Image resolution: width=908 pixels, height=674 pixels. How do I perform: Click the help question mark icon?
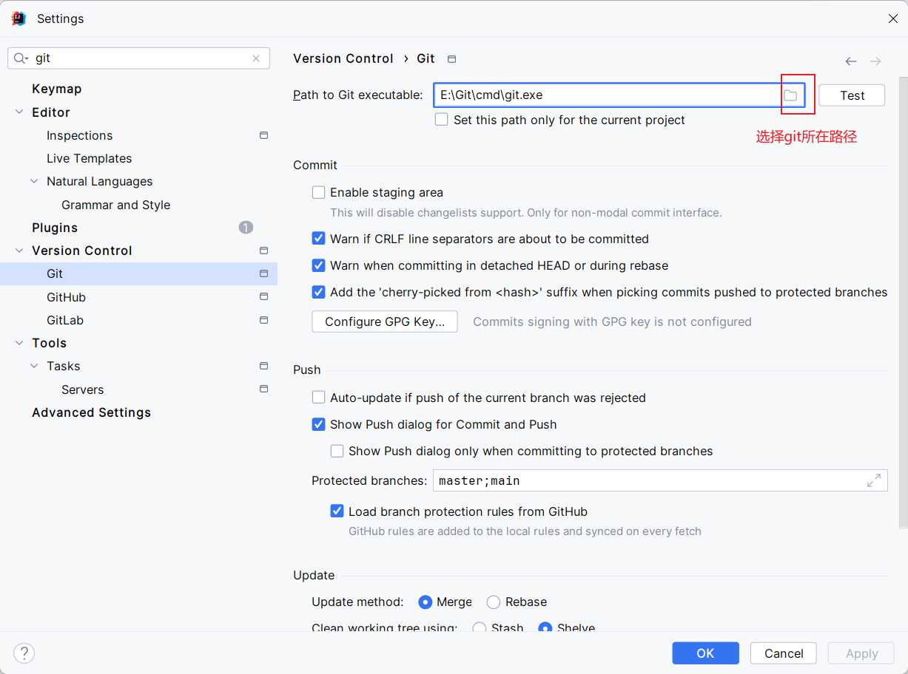click(x=24, y=653)
